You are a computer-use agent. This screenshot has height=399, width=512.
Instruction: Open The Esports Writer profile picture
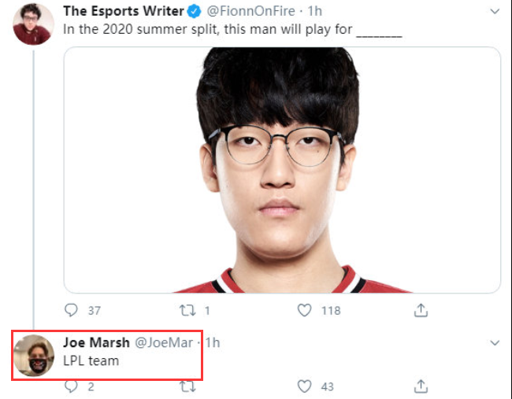click(x=33, y=24)
